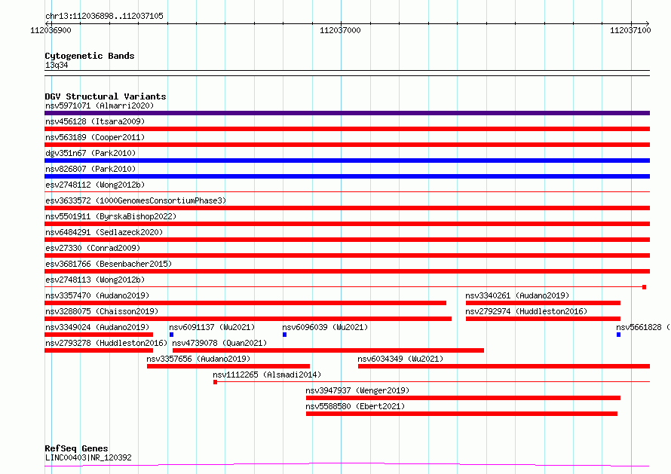Click nsv6484291 (Sedlazeck2020) label
This screenshot has height=474, width=671.
(104, 232)
